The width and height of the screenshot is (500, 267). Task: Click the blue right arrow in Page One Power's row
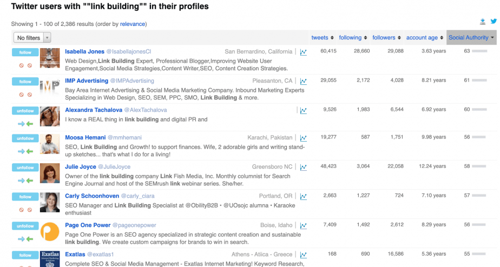coord(21,239)
